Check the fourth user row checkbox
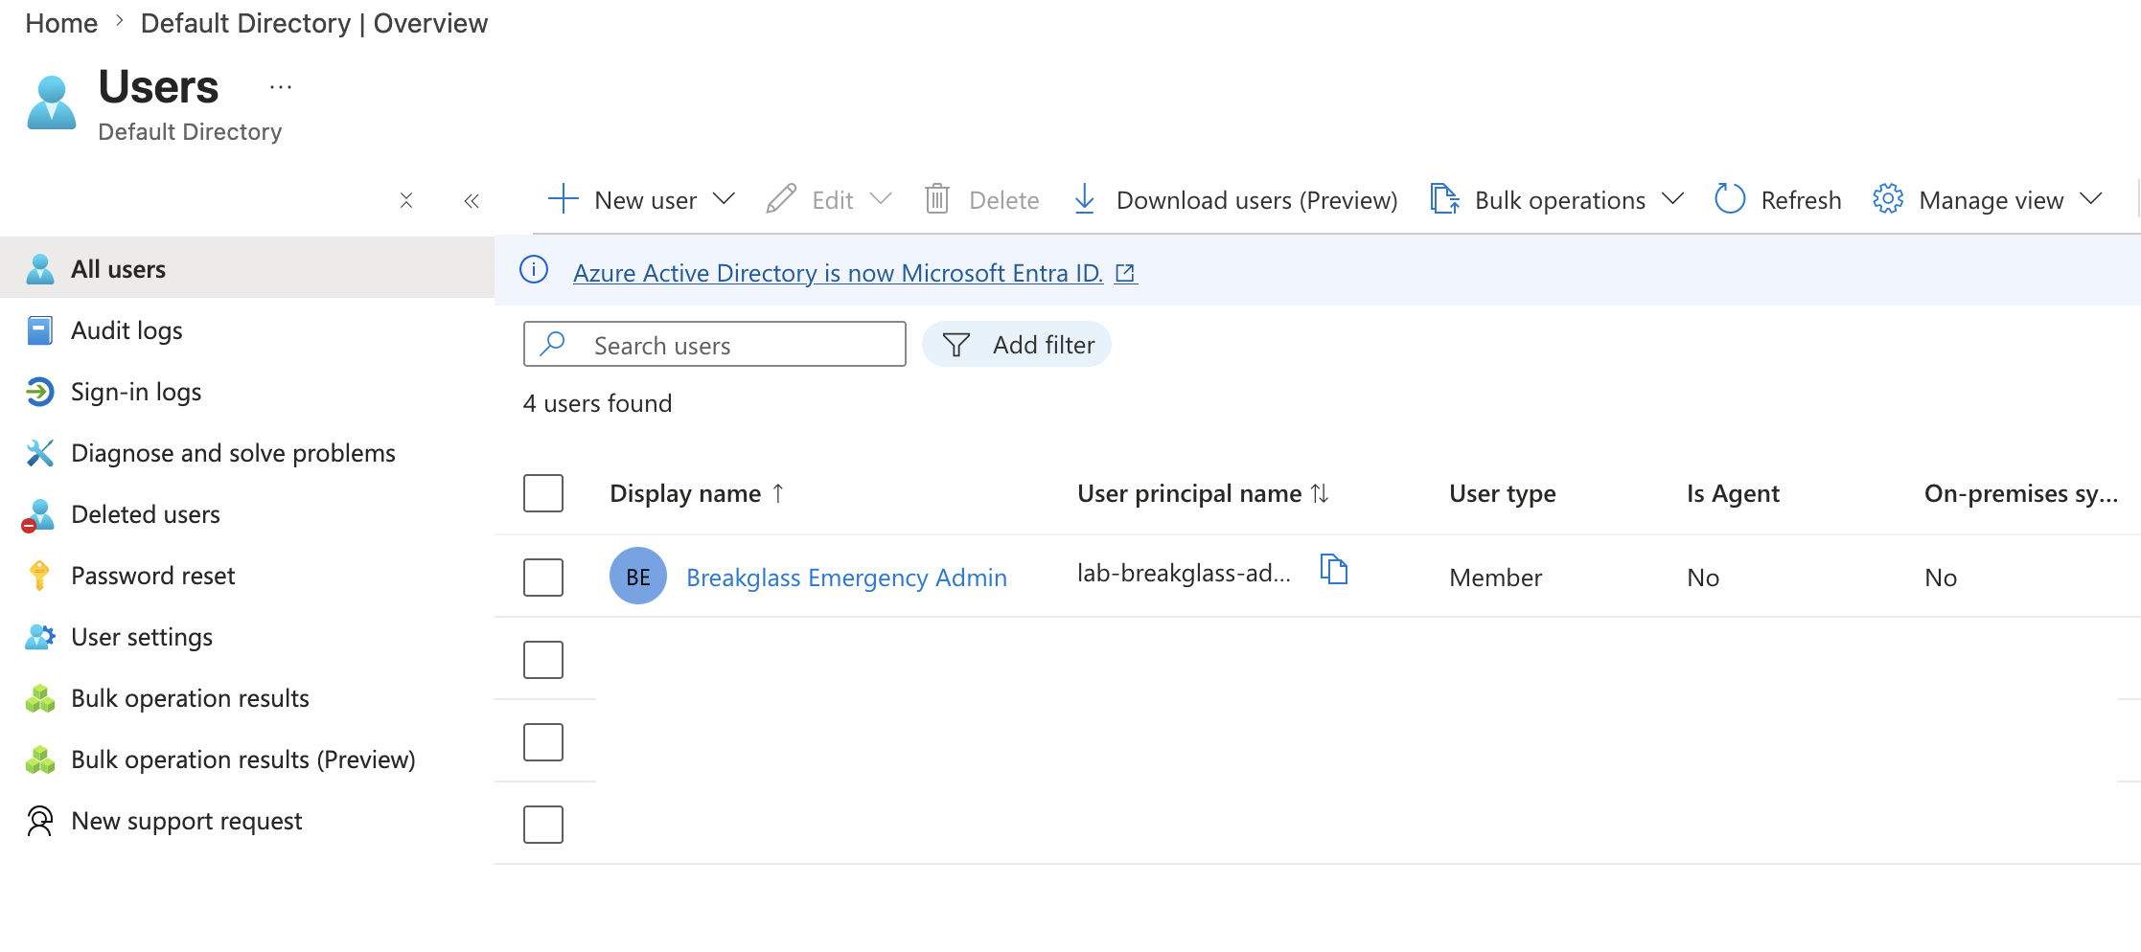2141x952 pixels. (543, 825)
